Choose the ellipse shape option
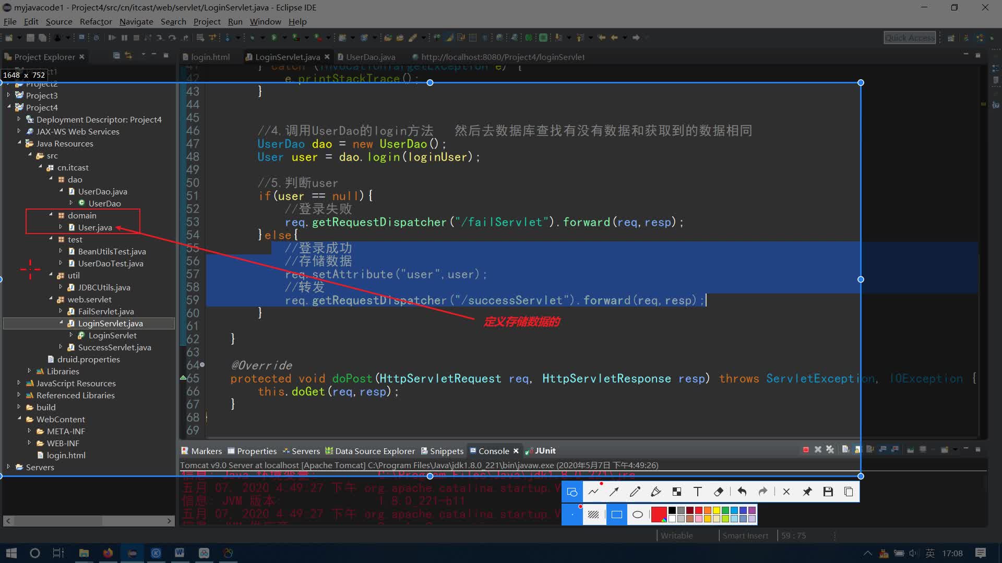The height and width of the screenshot is (563, 1002). pyautogui.click(x=637, y=515)
